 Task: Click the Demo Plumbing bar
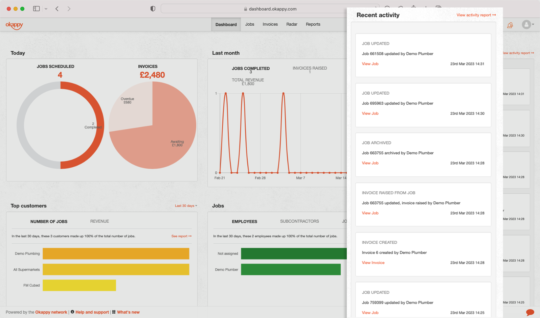click(116, 254)
